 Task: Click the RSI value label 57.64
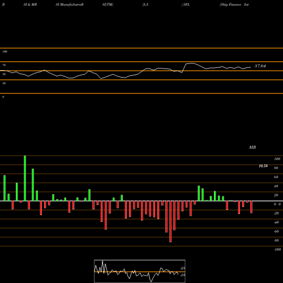[260, 66]
